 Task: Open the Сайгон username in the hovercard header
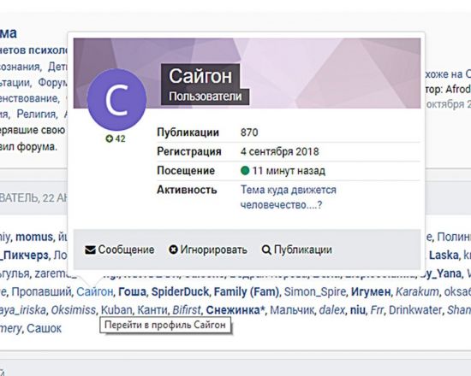(x=200, y=76)
